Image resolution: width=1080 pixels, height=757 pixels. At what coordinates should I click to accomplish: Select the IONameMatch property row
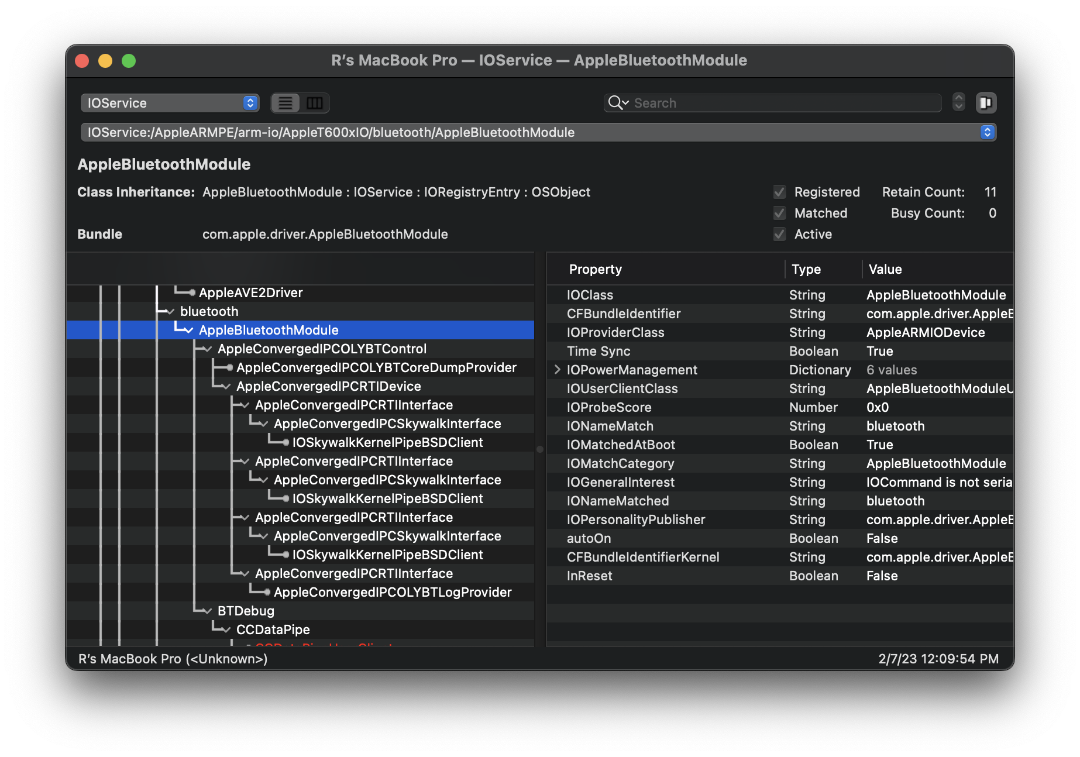coord(780,426)
